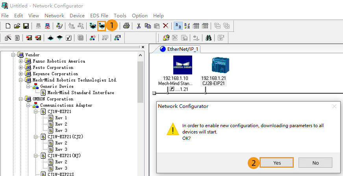Click the New file toolbar icon
This screenshot has height=176, width=343.
coord(8,26)
